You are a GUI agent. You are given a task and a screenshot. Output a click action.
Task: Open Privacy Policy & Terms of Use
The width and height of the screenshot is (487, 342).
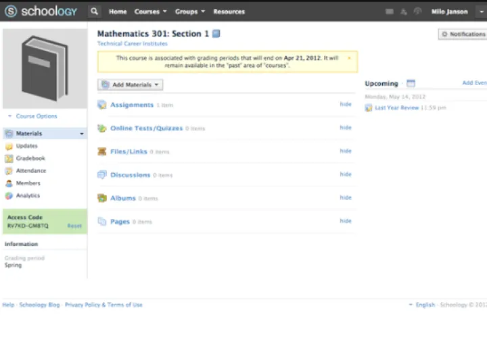click(x=103, y=305)
